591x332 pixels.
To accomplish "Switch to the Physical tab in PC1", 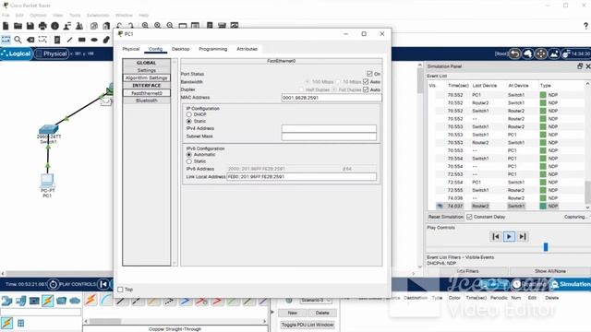I will (x=131, y=49).
